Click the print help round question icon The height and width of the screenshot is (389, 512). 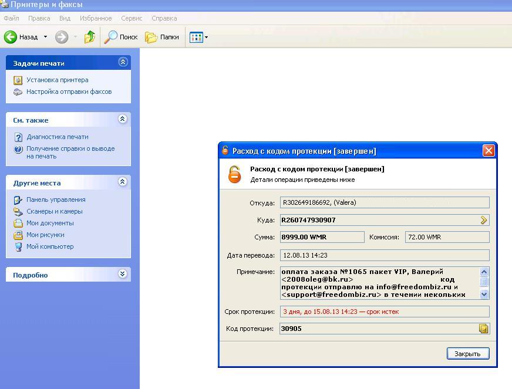18,149
